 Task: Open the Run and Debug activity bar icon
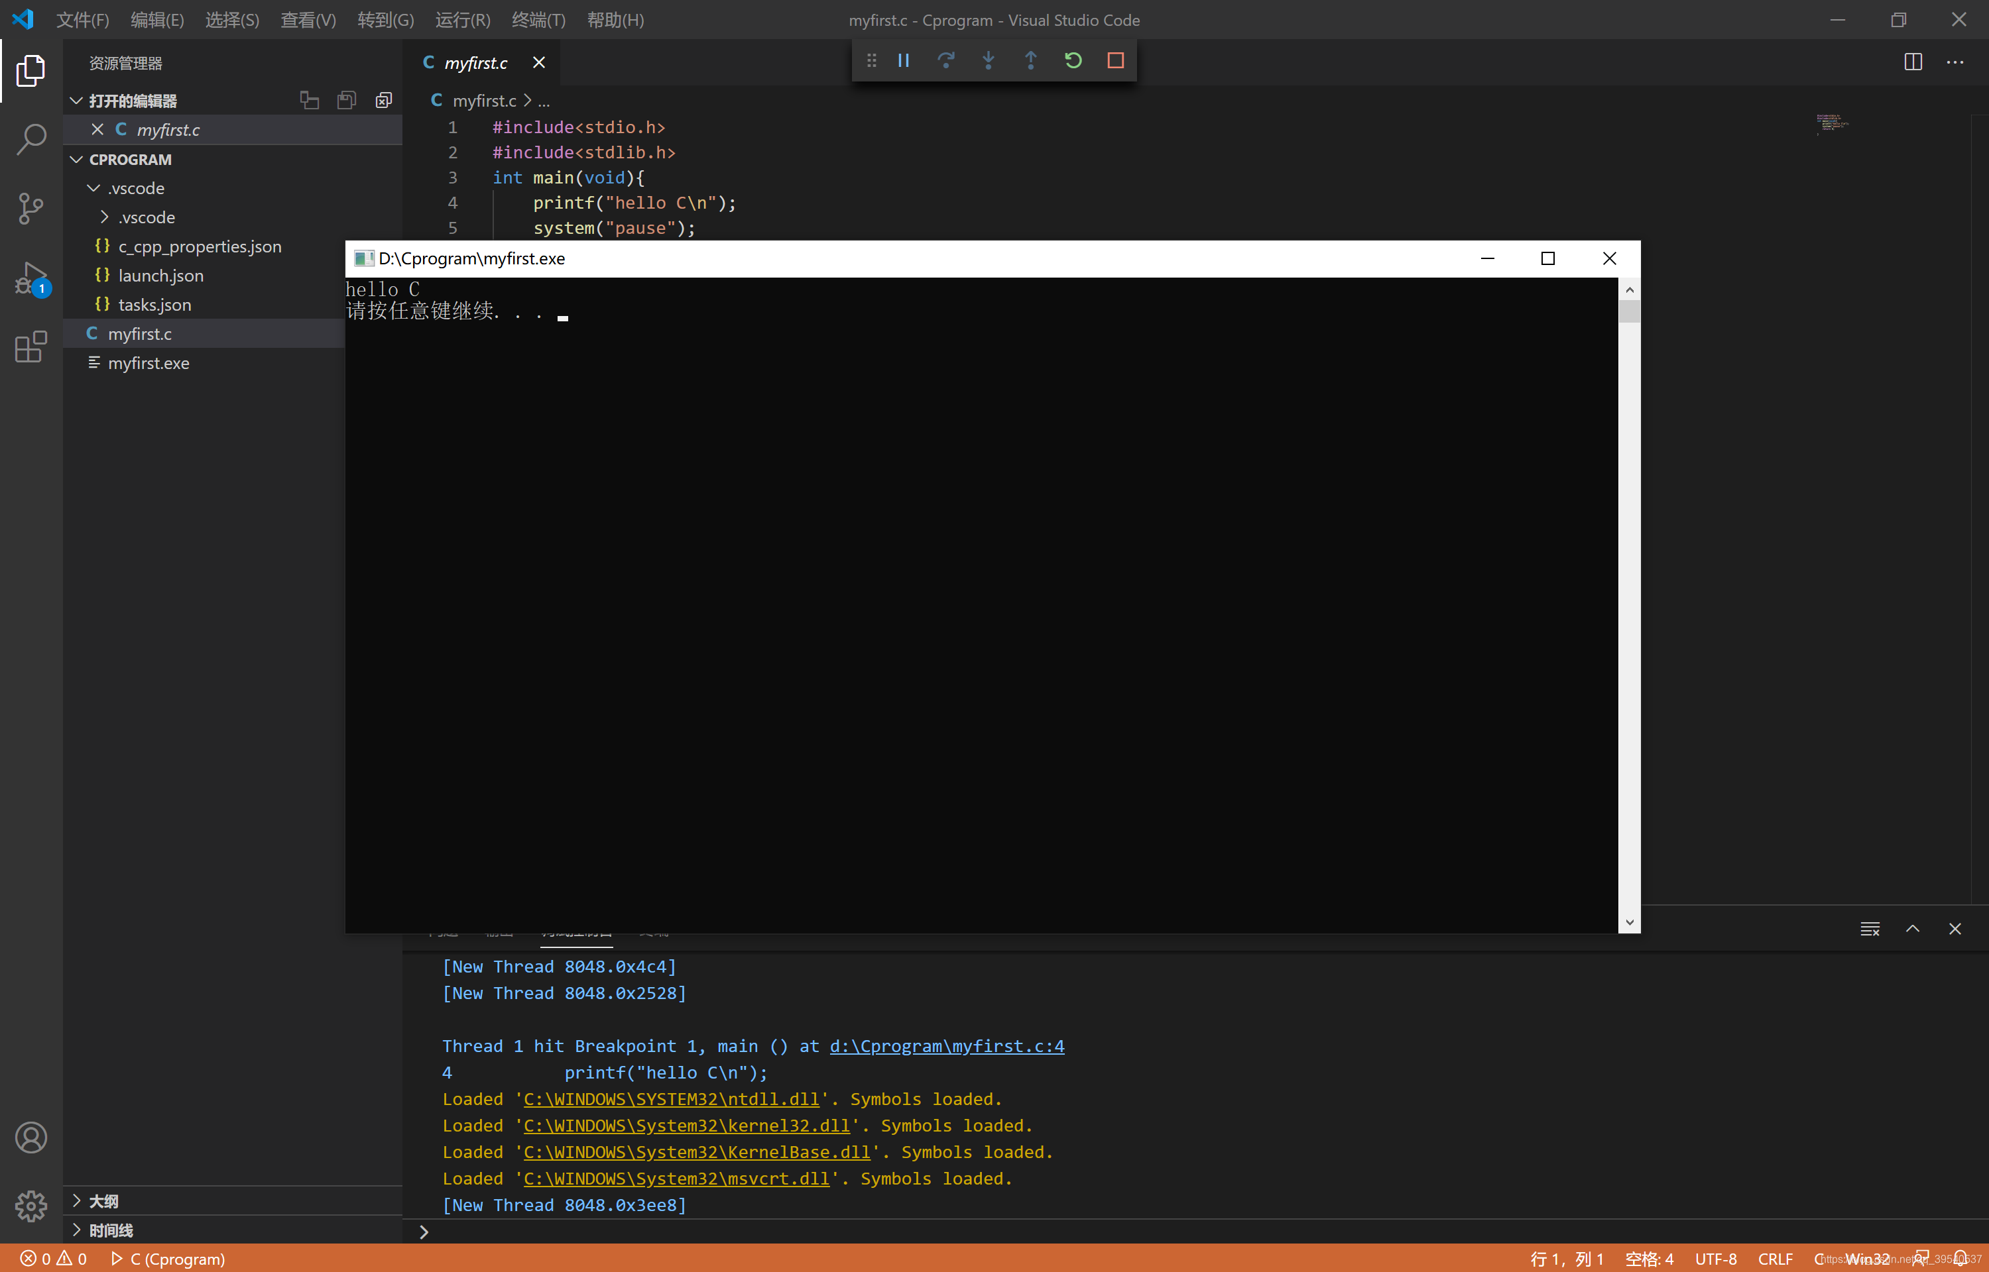[30, 278]
